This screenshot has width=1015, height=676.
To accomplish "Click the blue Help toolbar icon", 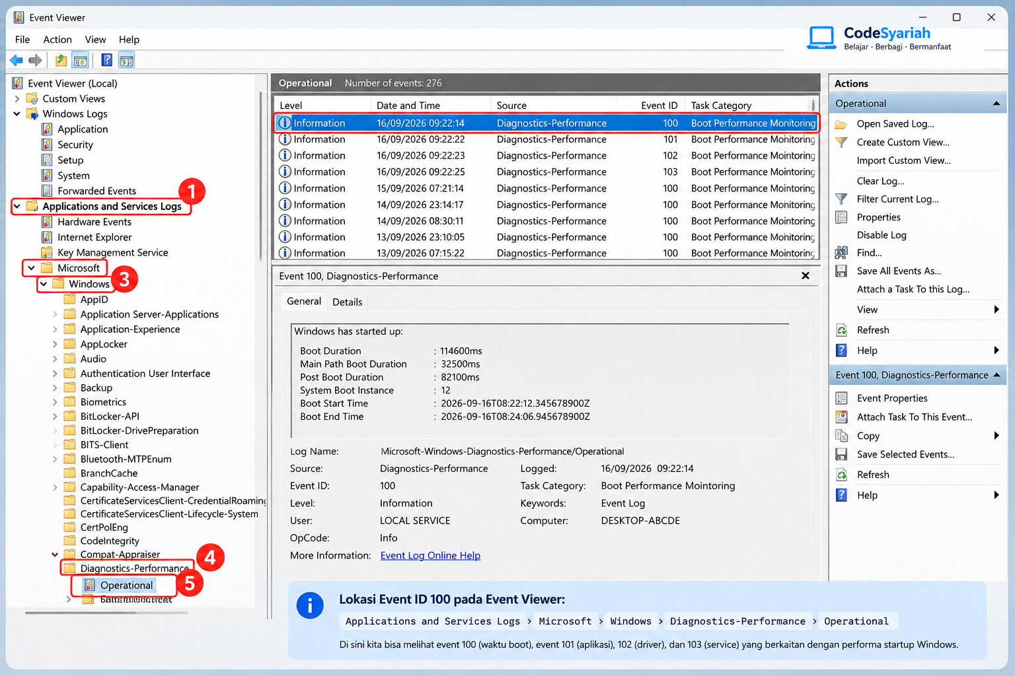I will (106, 61).
